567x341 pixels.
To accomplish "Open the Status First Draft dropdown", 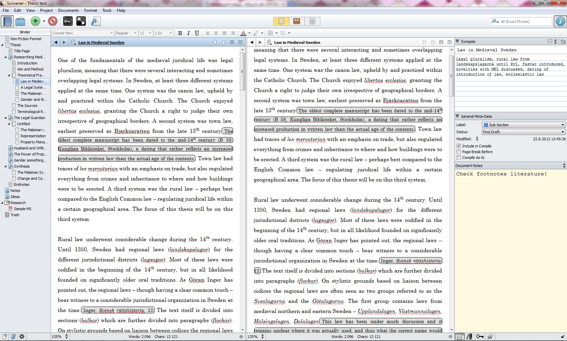I will pos(523,132).
